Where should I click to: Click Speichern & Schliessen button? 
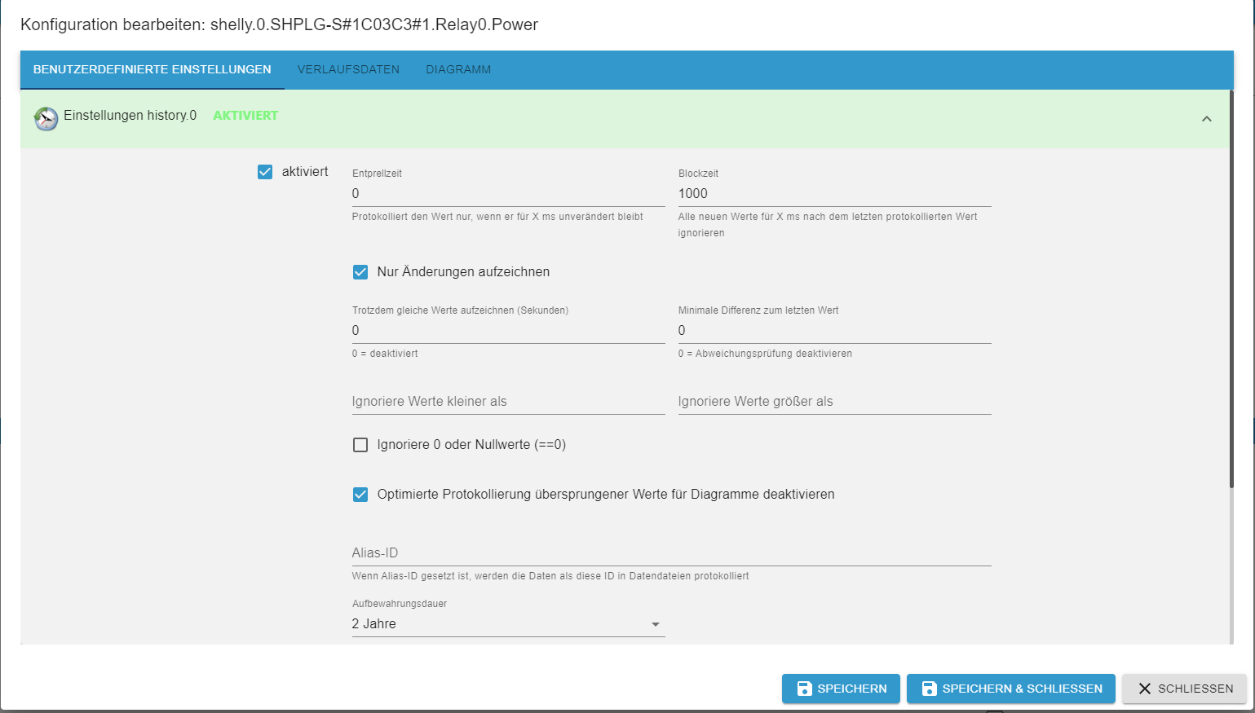tap(1011, 689)
